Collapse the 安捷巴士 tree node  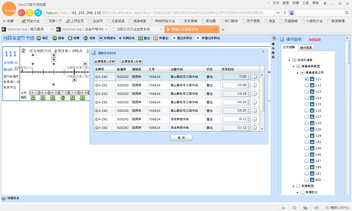click(298, 192)
